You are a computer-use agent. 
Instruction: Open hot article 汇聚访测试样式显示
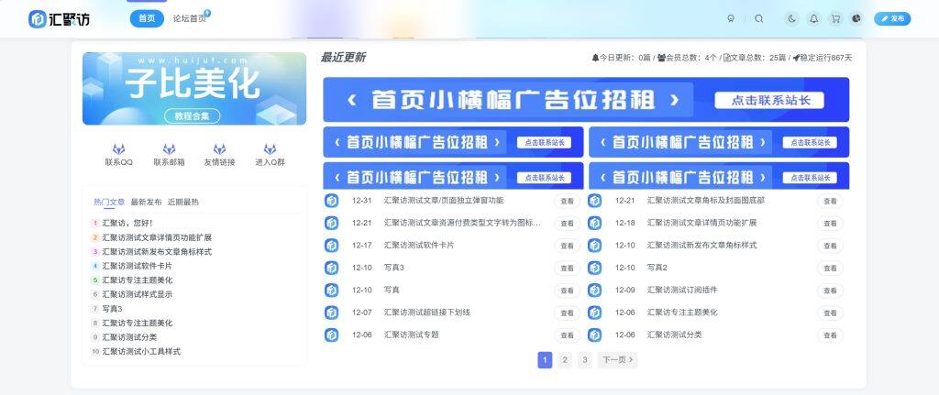138,294
